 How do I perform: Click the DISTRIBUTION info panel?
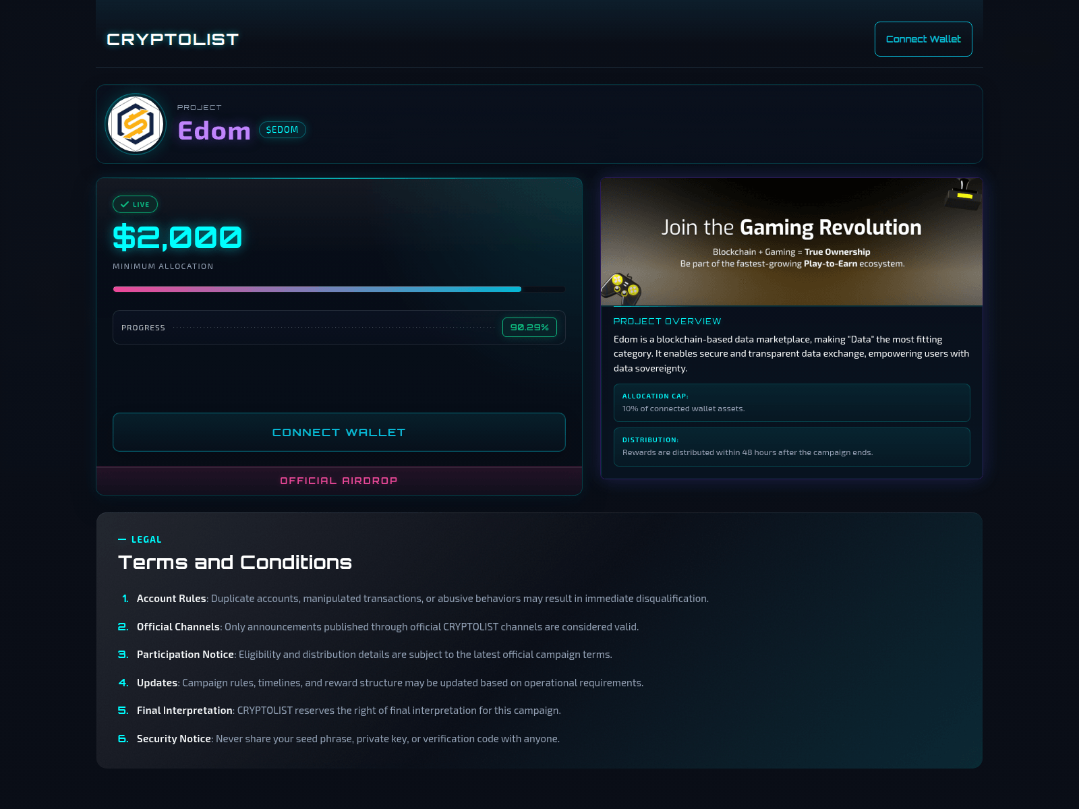coord(792,446)
